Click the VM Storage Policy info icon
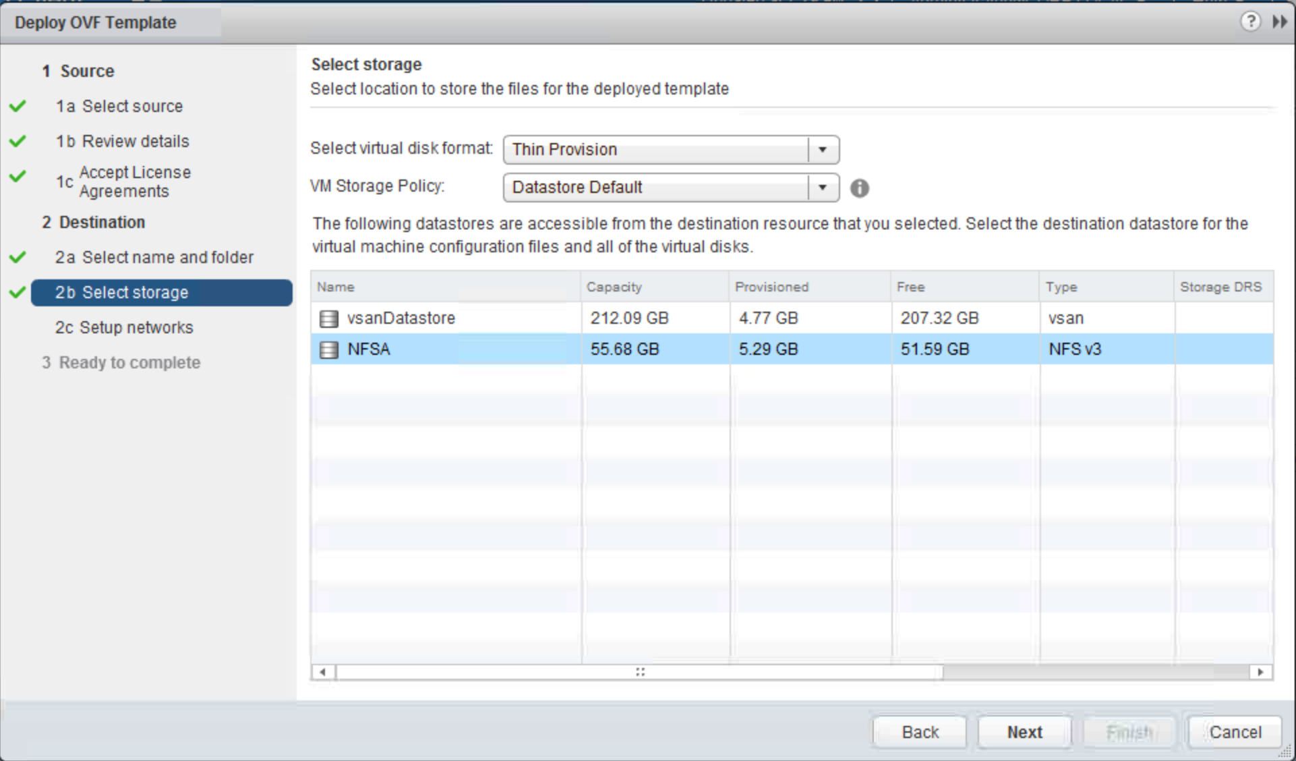The width and height of the screenshot is (1296, 761). (x=859, y=188)
